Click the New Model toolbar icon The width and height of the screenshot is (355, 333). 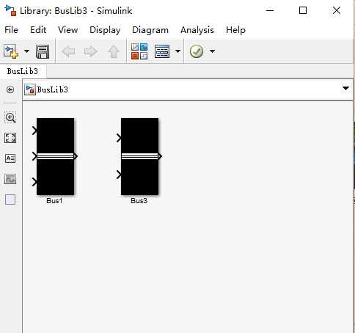coord(11,51)
